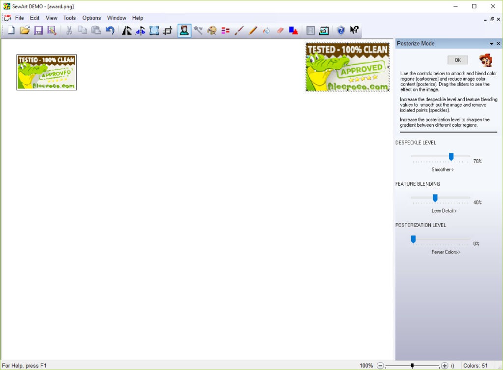Undo the last action with blue arrow

pos(110,30)
